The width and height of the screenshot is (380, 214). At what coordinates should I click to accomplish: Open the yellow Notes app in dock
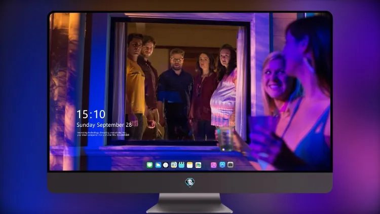[190, 165]
